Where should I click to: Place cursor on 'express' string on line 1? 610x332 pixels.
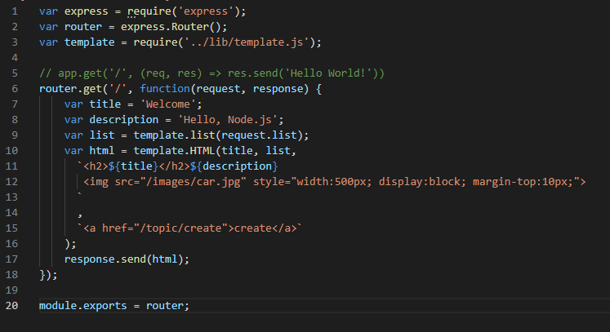point(206,11)
